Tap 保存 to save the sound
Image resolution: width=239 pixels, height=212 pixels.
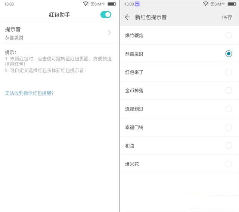coord(227,17)
